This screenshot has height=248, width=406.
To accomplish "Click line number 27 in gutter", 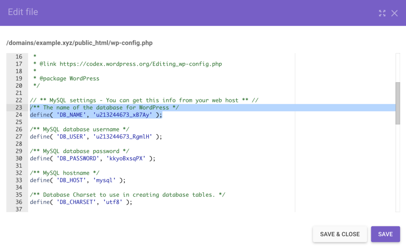I will pos(19,136).
